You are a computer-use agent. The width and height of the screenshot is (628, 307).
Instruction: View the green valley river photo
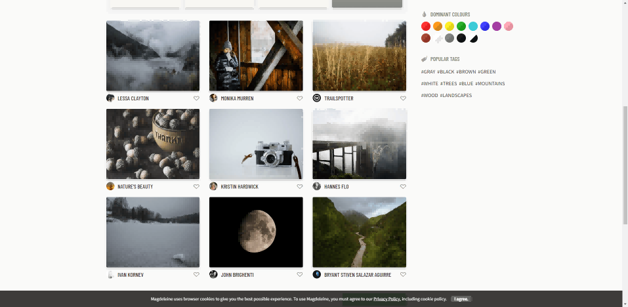coord(359,232)
